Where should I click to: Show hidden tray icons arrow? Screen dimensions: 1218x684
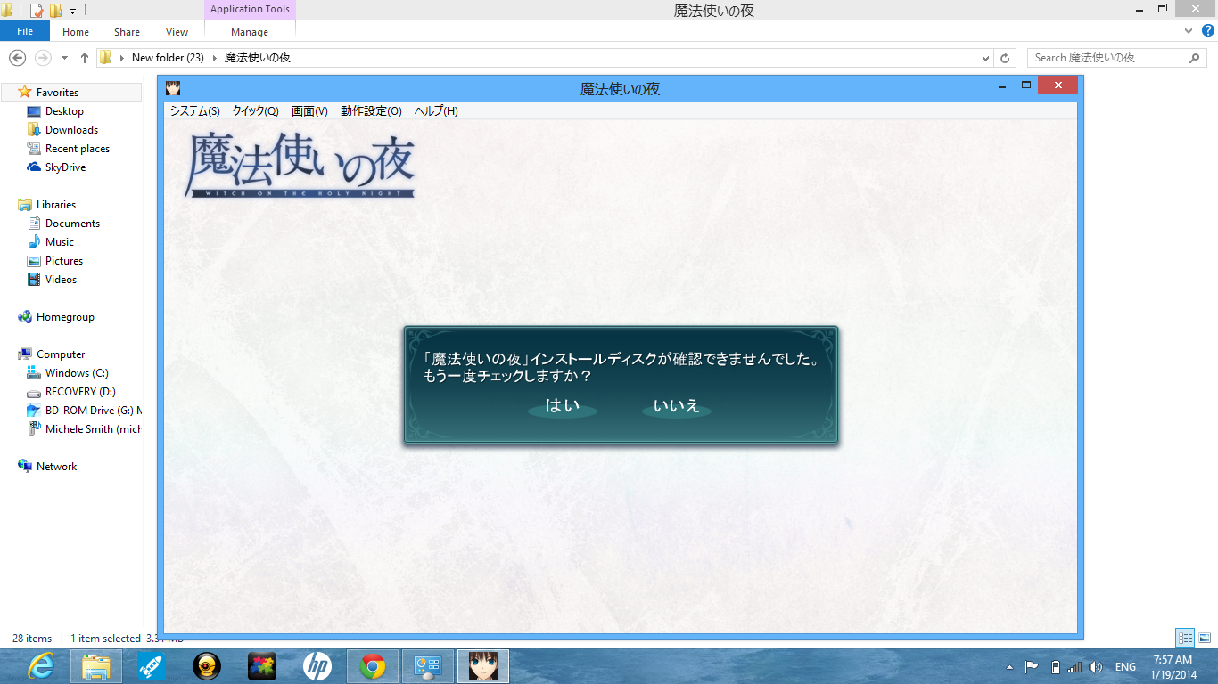click(x=1009, y=667)
